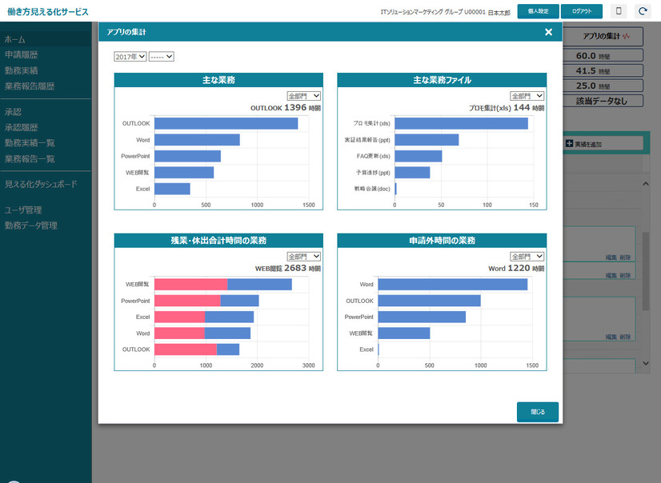Image resolution: width=661 pixels, height=483 pixels.
Task: Open the 2017年 year dropdown
Action: pos(130,57)
